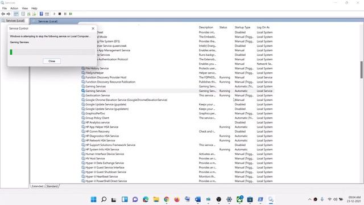Select Hyper-V PowerShell Direct Service
Viewport: 364px width, 205px height.
[x=177, y=181]
